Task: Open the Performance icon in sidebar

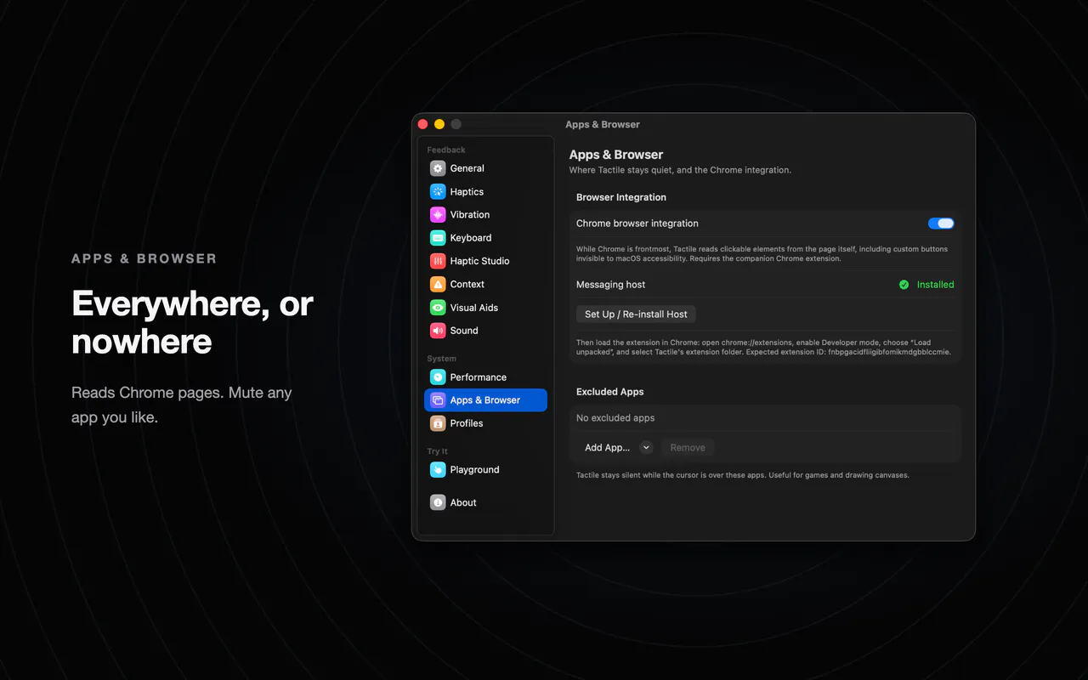Action: tap(438, 377)
